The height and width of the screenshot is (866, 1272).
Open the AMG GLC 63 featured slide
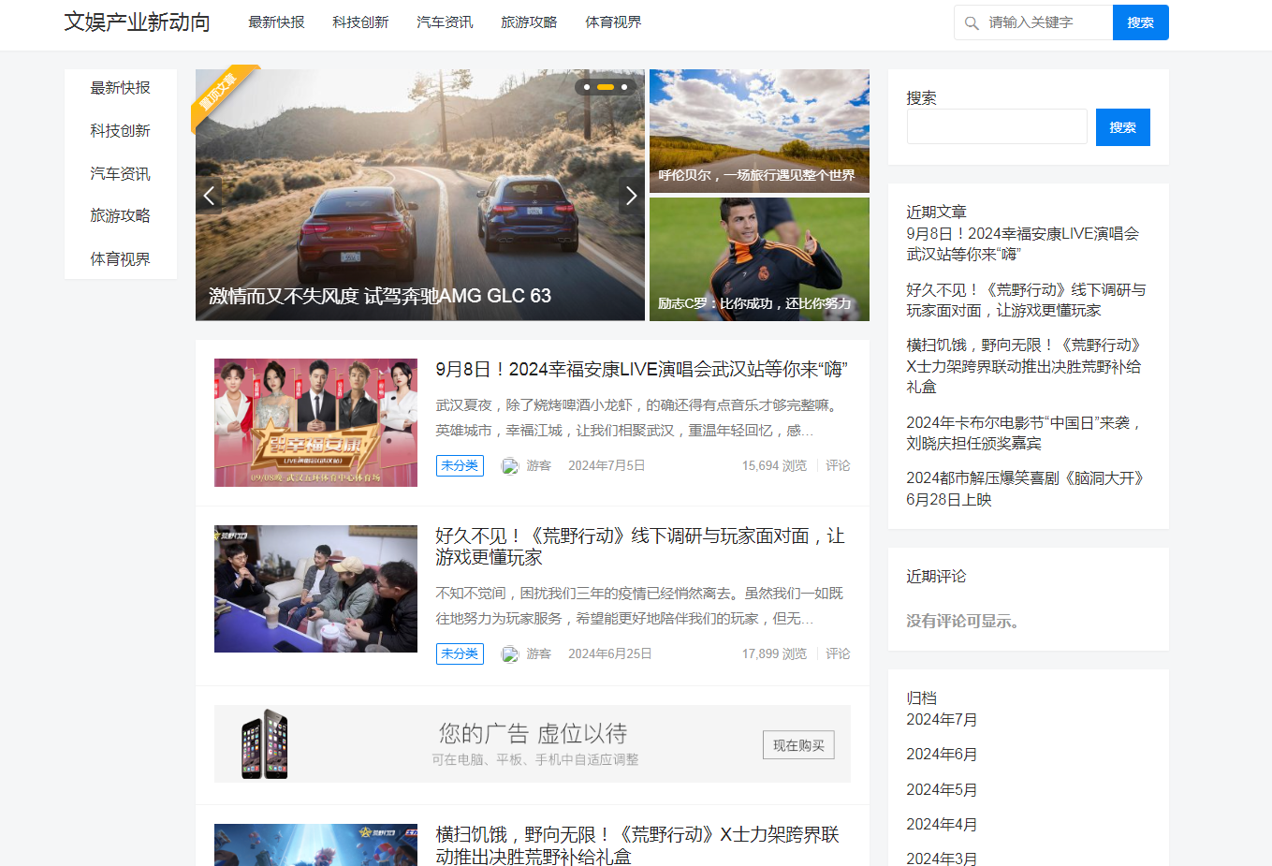pyautogui.click(x=420, y=195)
